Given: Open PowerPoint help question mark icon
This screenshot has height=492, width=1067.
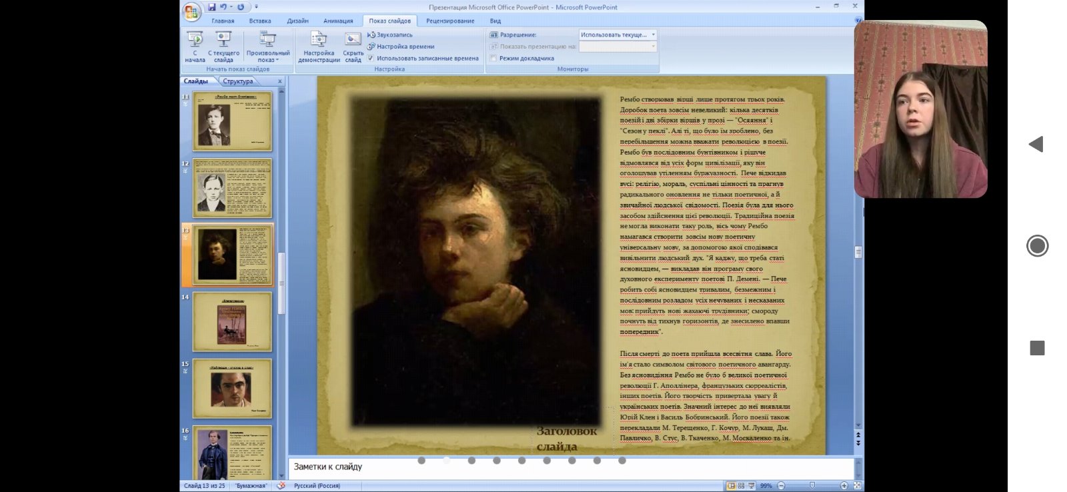Looking at the screenshot, I should (x=858, y=21).
